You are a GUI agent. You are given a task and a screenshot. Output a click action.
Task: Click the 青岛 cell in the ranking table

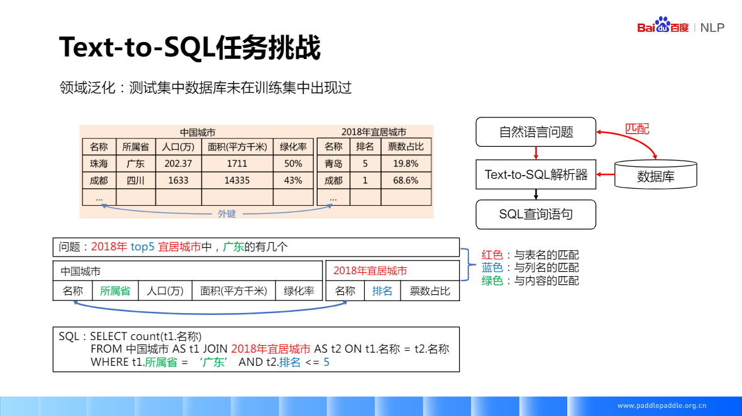(x=333, y=163)
